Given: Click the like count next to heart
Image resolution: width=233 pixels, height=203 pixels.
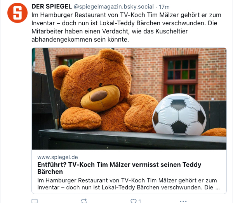Looking at the screenshot, I should [x=139, y=201].
